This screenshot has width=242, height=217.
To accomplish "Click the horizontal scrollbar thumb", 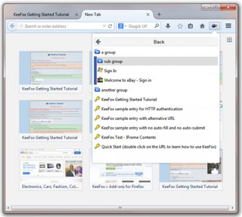I will (120, 208).
